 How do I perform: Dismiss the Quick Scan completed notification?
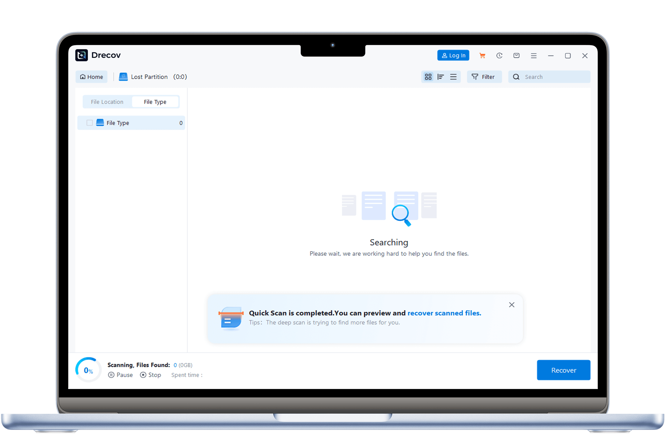(511, 305)
